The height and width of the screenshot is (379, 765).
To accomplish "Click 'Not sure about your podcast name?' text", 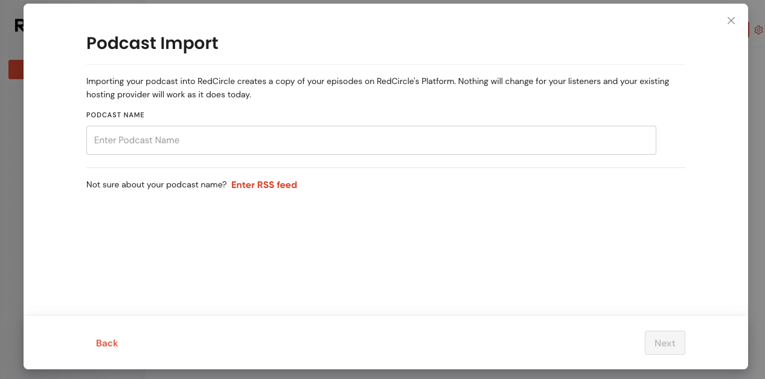I will [x=156, y=185].
